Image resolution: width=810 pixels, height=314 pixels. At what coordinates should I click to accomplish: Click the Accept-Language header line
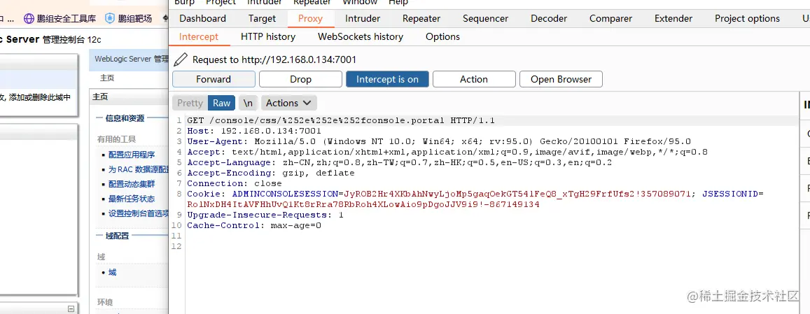399,163
